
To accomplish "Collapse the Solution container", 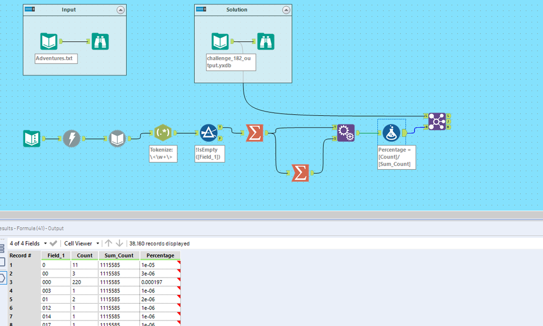I will click(286, 10).
